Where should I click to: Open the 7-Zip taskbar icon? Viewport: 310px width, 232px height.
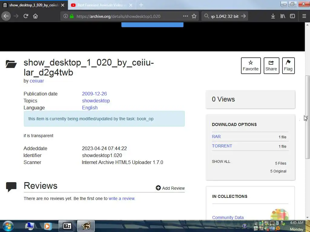(x=67, y=226)
